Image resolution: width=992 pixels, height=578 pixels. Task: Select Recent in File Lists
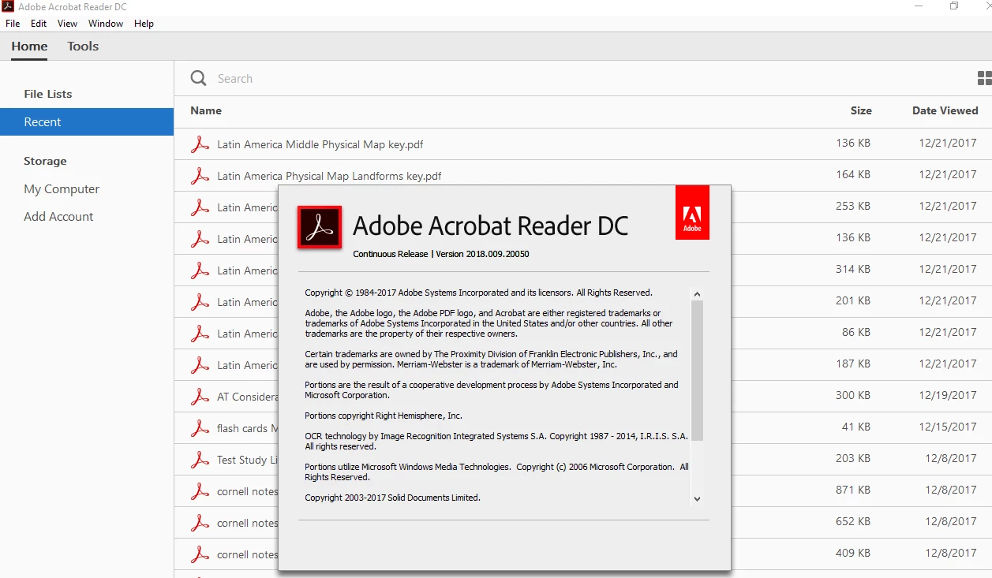(x=87, y=121)
